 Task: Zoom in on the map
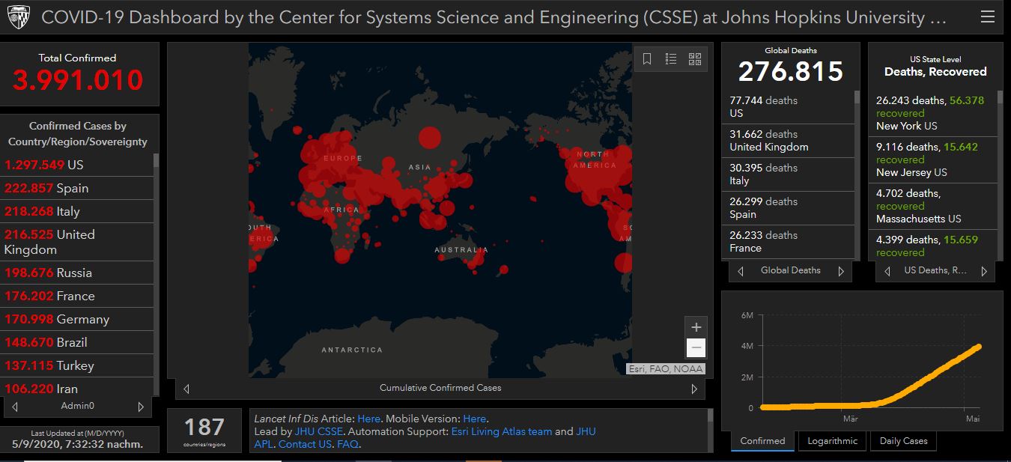point(696,327)
